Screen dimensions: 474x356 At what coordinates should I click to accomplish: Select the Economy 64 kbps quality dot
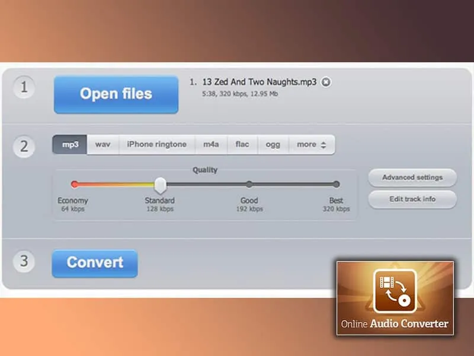click(75, 185)
